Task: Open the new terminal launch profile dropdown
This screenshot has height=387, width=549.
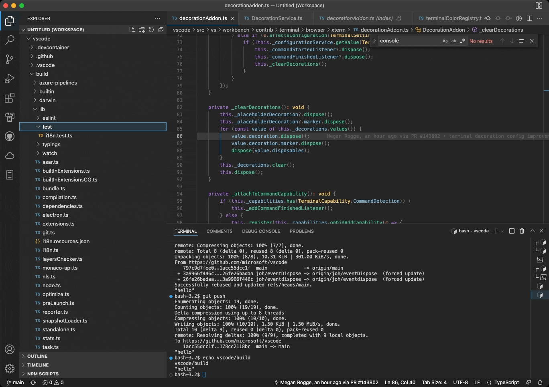Action: pyautogui.click(x=502, y=231)
